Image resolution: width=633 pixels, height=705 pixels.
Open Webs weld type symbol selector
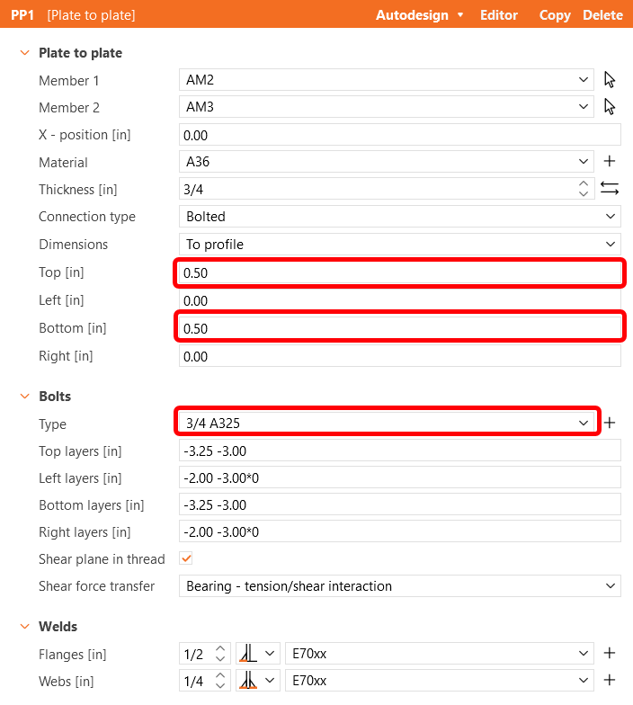coord(257,681)
